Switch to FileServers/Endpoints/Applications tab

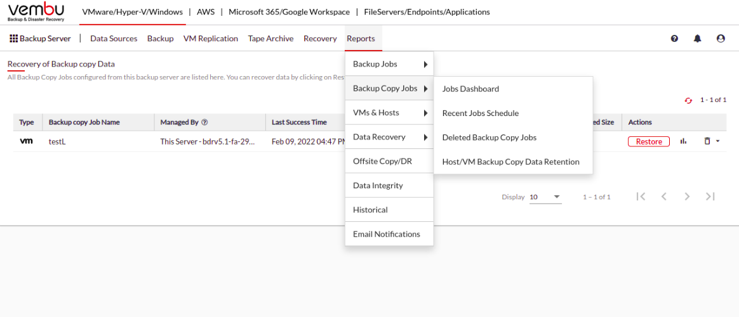point(427,12)
